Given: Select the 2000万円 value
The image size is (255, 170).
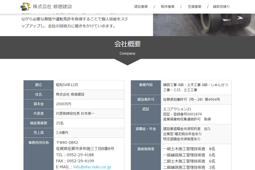Looking at the screenshot, I should (63, 104).
